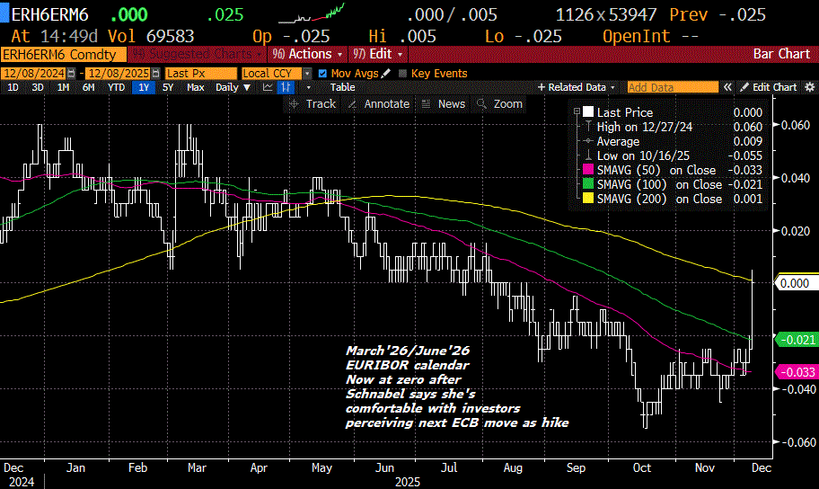
Task: Open the start date calendar picker icon
Action: tap(72, 74)
